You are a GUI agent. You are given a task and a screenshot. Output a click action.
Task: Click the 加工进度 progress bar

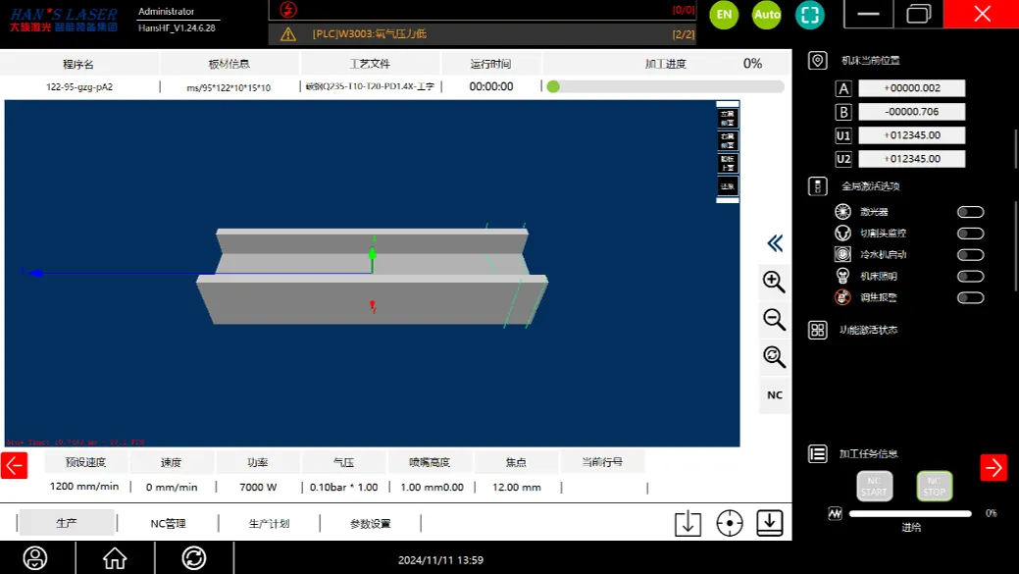click(665, 86)
